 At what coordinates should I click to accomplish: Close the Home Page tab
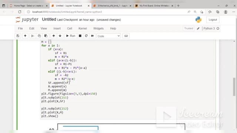tap(47, 6)
